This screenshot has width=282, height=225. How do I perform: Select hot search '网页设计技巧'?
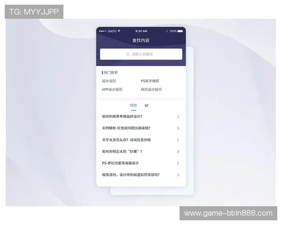151,90
